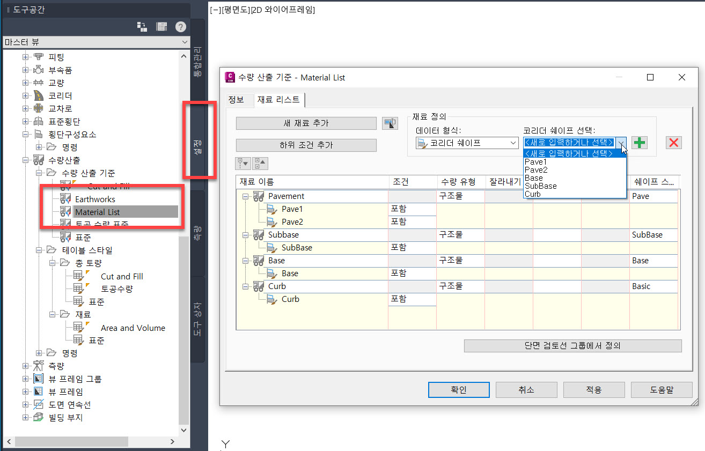Screen dimensions: 705x451
Task: Click the 재료 이름 column header
Action: (312, 182)
